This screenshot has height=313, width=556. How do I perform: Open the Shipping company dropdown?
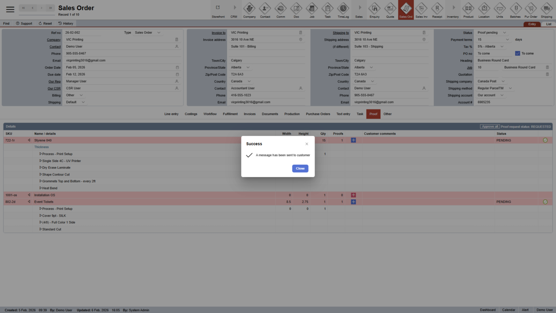(503, 81)
